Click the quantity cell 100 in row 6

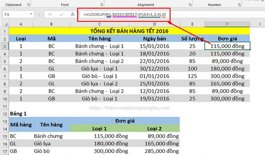tap(192, 69)
